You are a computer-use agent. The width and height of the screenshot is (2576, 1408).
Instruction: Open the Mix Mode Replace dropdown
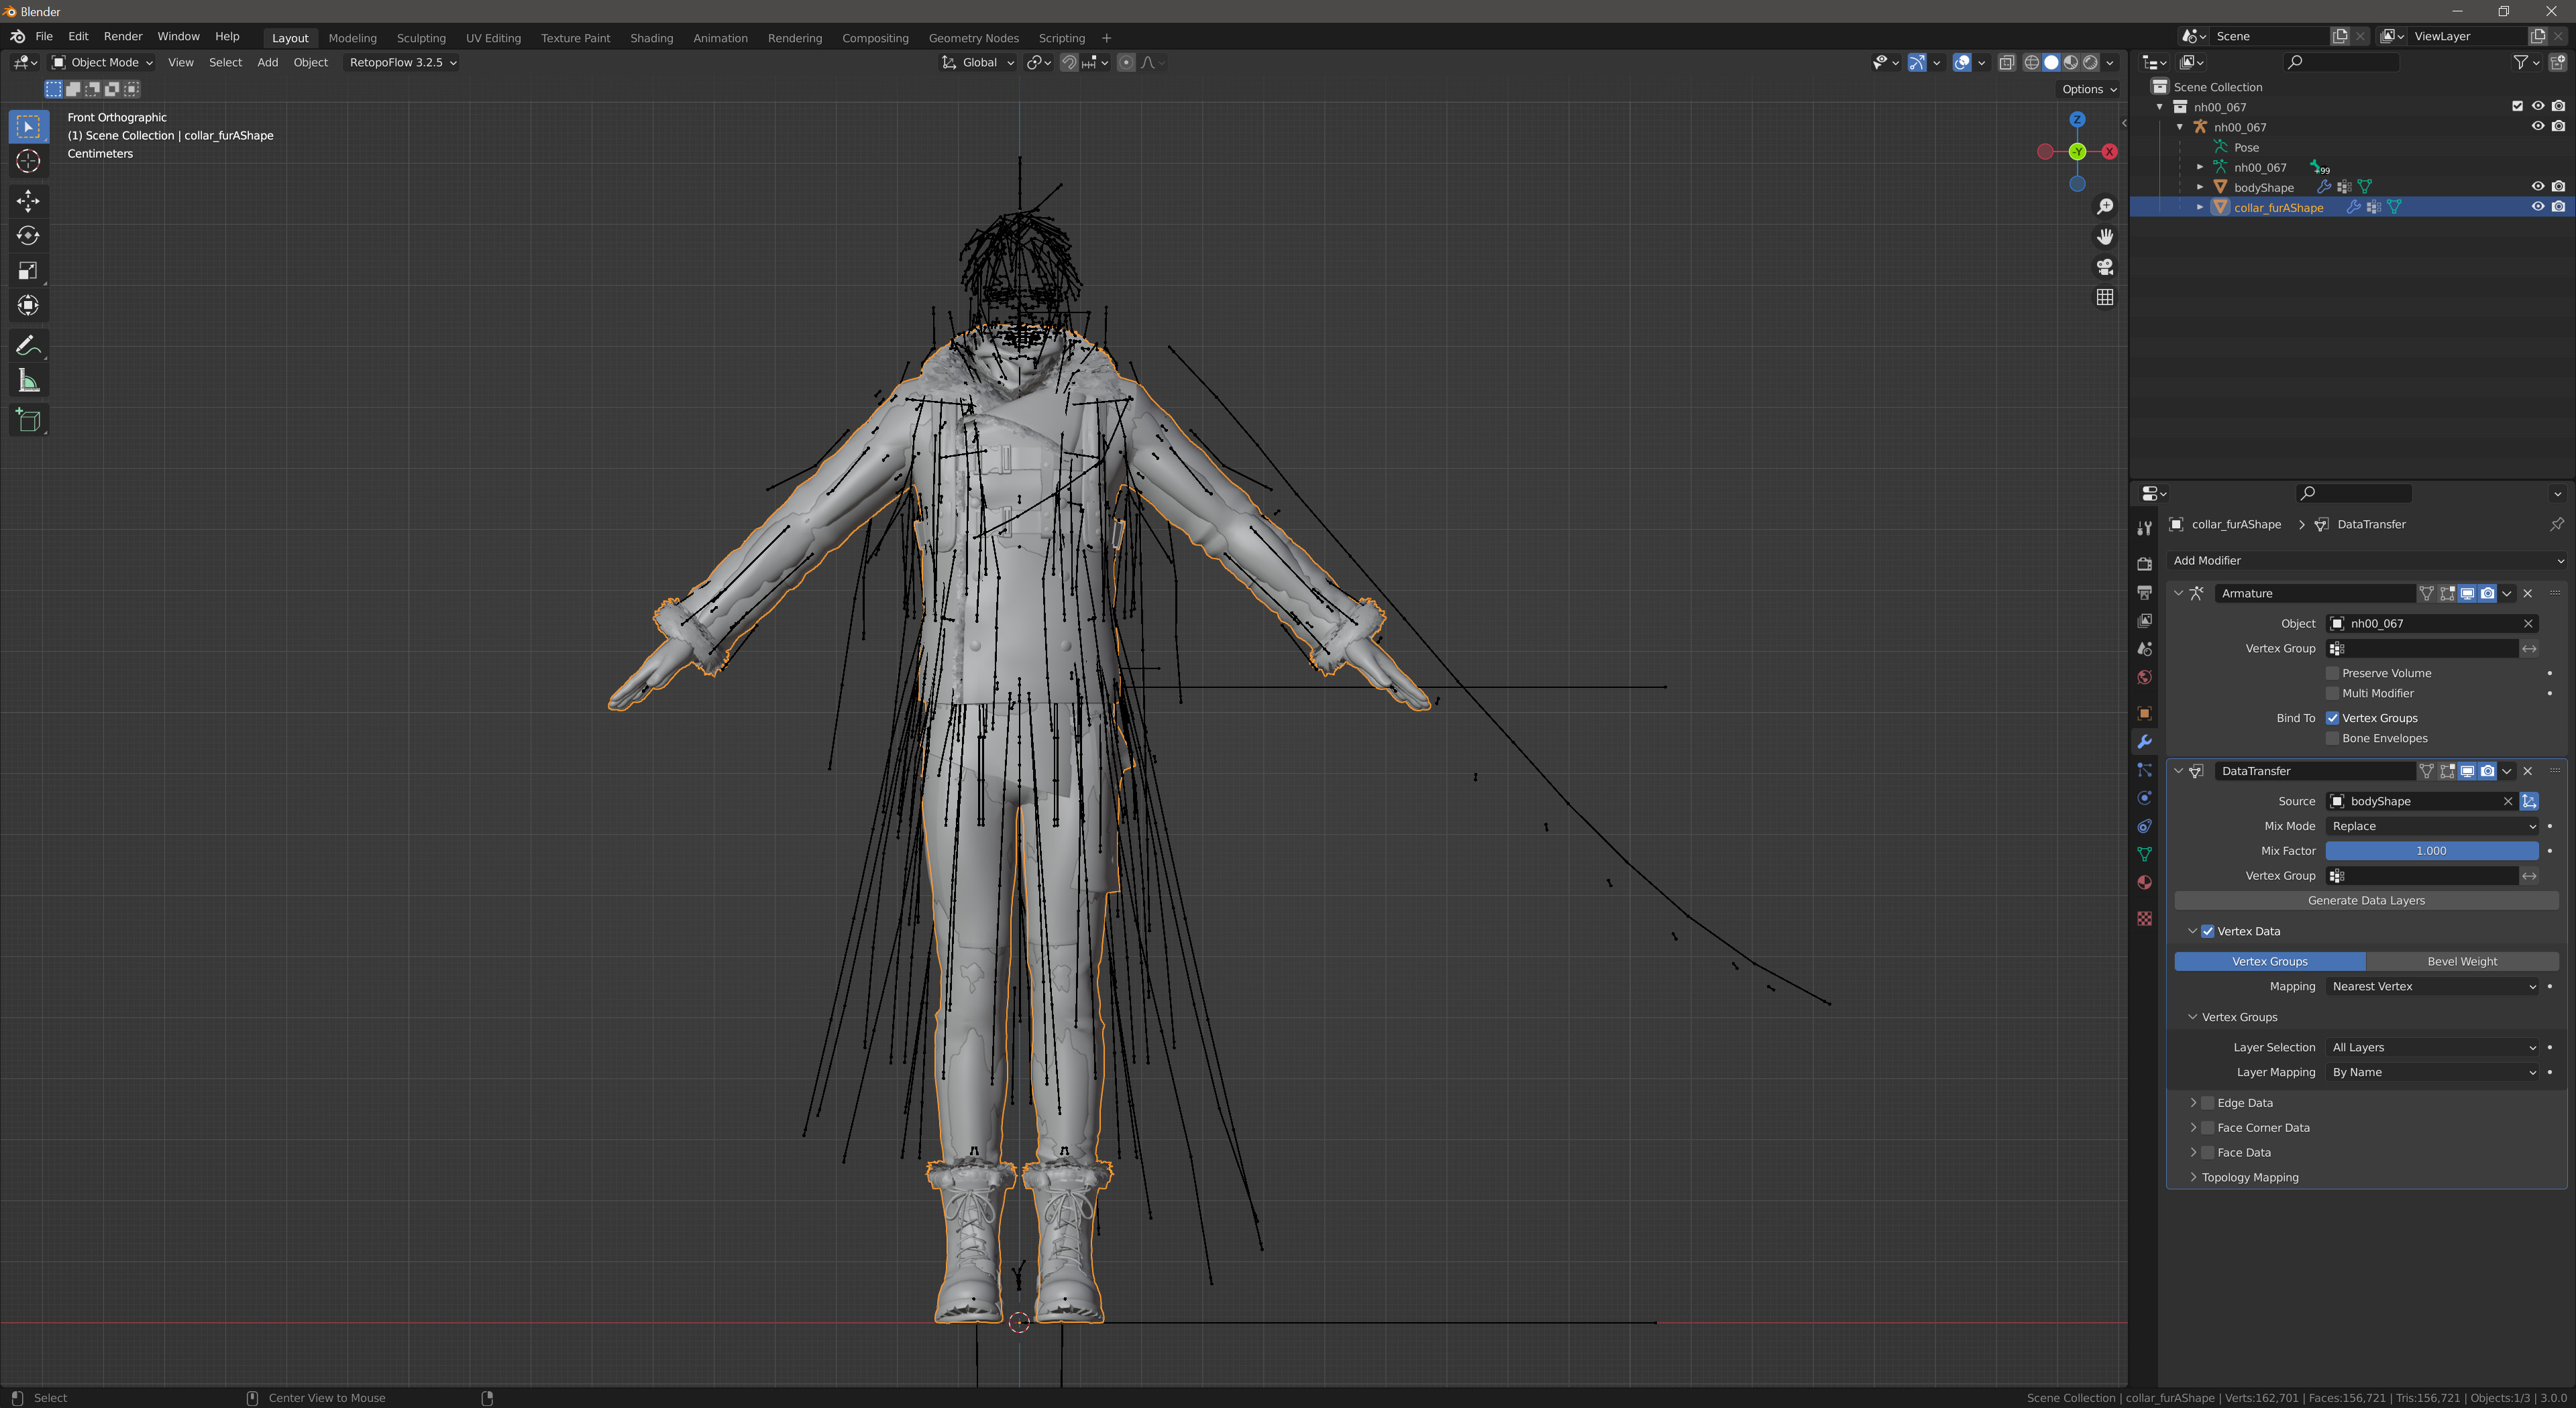2432,825
